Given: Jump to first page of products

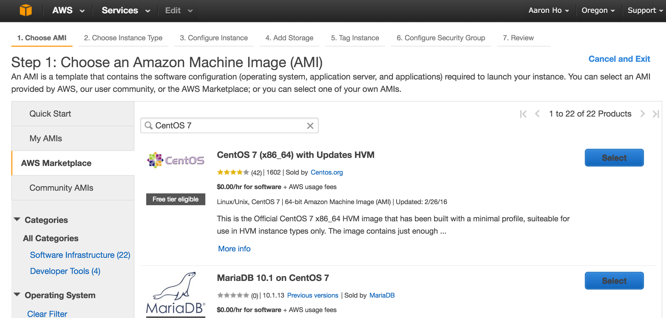Looking at the screenshot, I should click(x=523, y=114).
